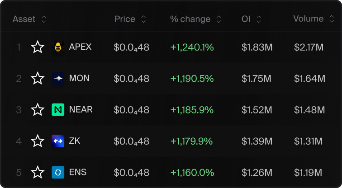Click the ENS token icon

[58, 172]
